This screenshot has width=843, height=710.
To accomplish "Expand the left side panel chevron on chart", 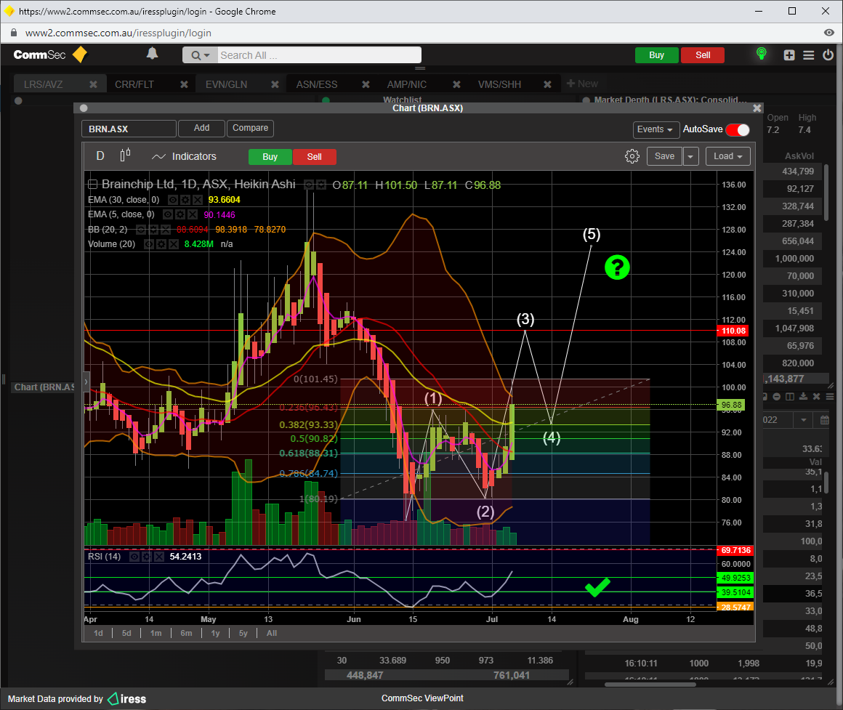I will (x=86, y=382).
